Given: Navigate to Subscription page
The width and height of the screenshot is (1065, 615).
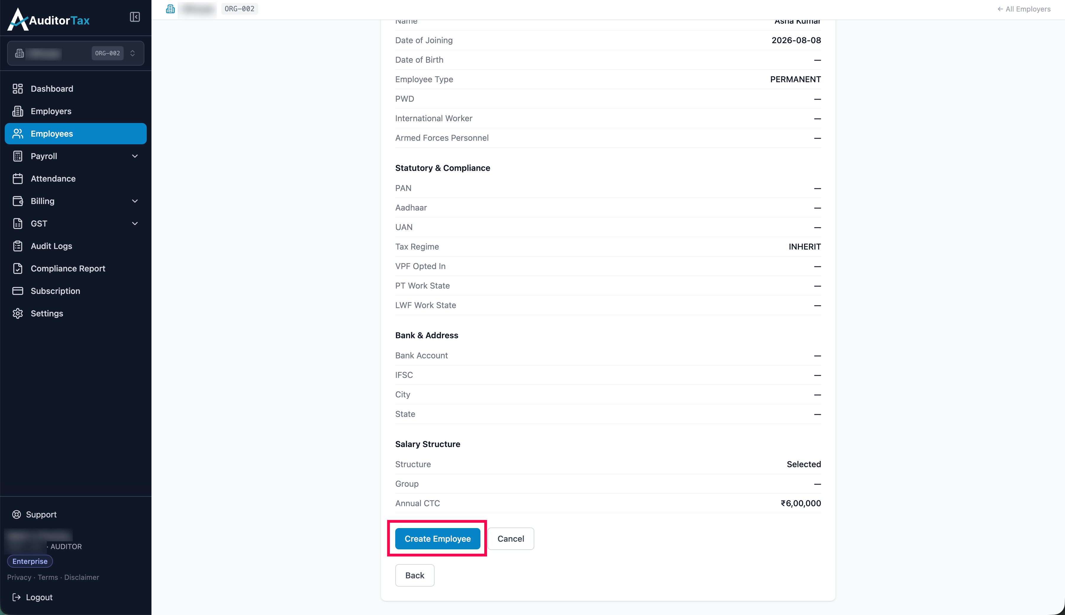Looking at the screenshot, I should [76, 291].
